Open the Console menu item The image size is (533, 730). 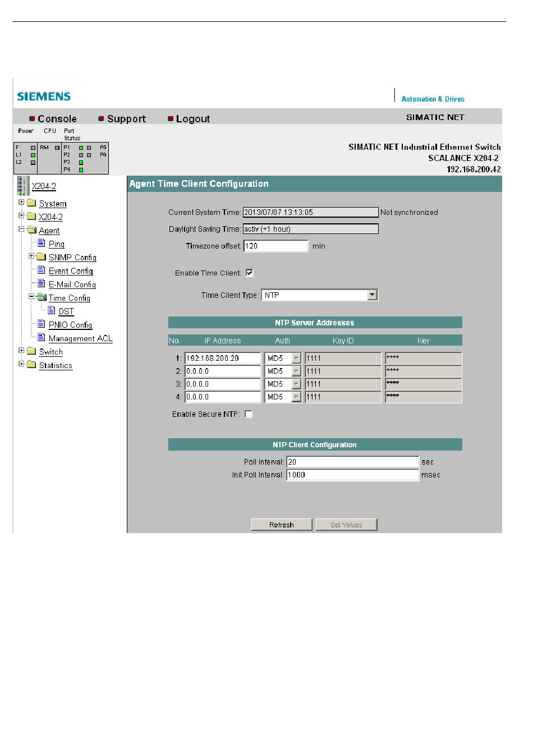point(57,119)
